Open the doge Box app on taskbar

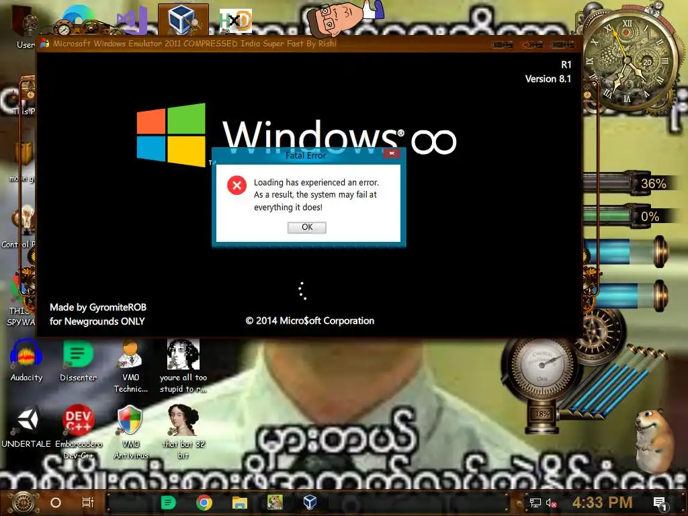(275, 503)
